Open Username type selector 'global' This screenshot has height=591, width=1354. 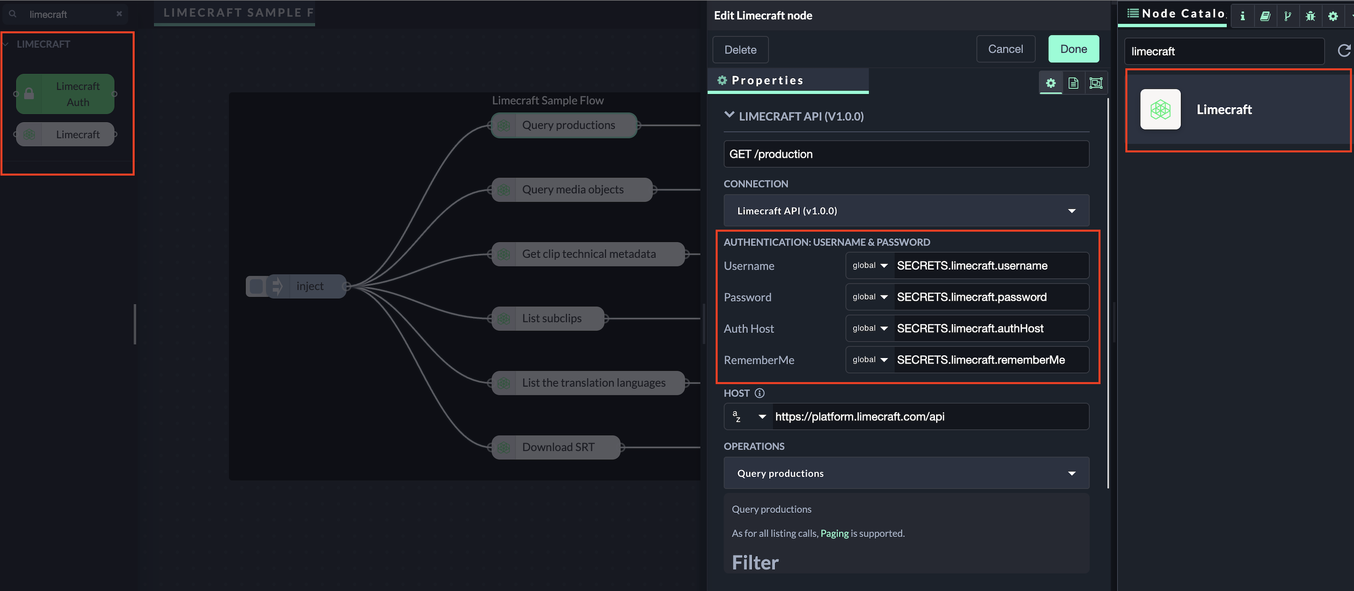pos(869,266)
